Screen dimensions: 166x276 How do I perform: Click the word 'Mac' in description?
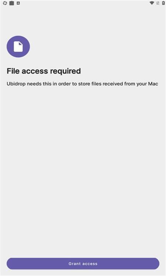[153, 84]
